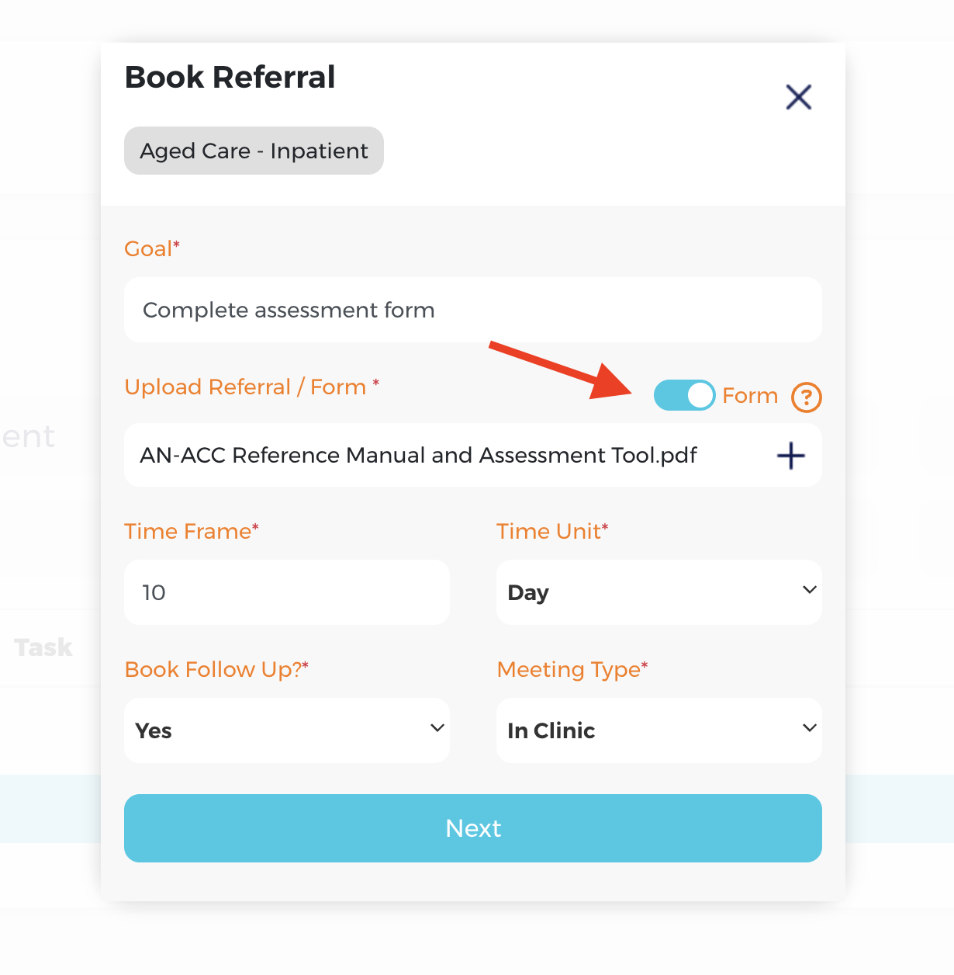Viewport: 954px width, 975px height.
Task: Click the Book Referral dialog heading
Action: pos(230,77)
